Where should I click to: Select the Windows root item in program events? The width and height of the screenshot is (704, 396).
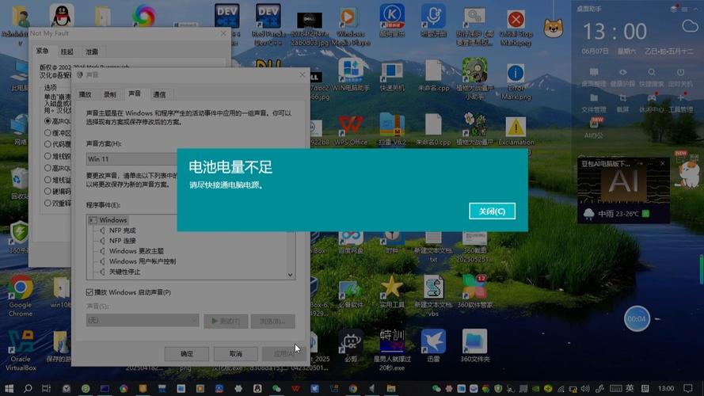coord(112,219)
